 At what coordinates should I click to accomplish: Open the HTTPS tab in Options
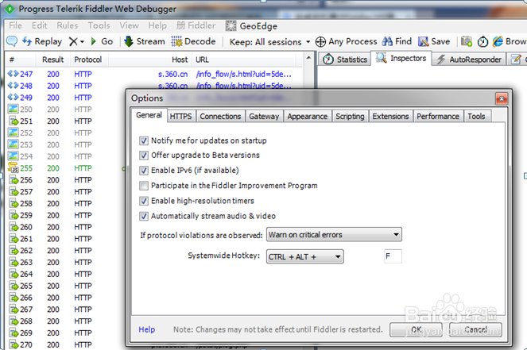click(180, 117)
